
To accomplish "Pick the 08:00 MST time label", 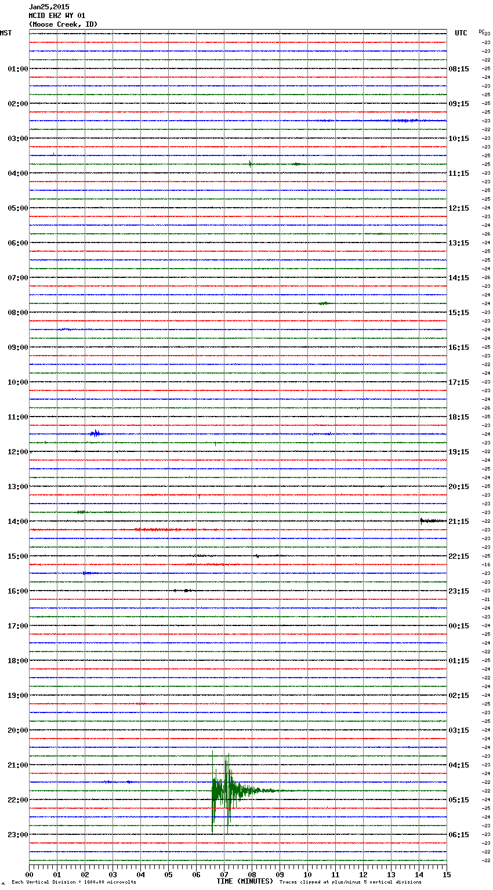I will pyautogui.click(x=17, y=313).
